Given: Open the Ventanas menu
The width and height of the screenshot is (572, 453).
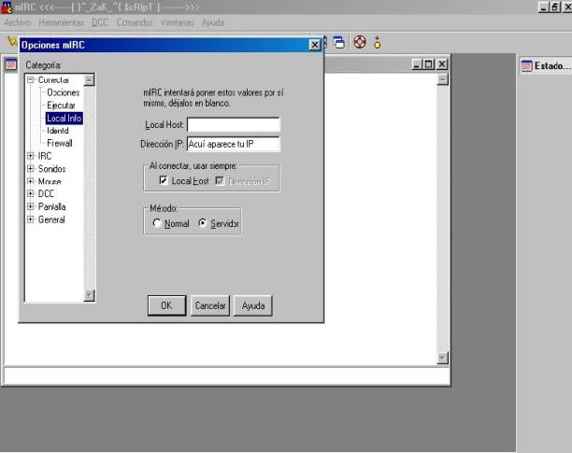Looking at the screenshot, I should 178,22.
